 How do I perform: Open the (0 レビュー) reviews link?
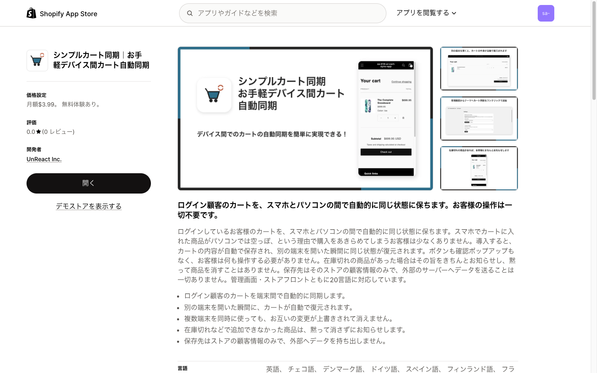pyautogui.click(x=58, y=132)
